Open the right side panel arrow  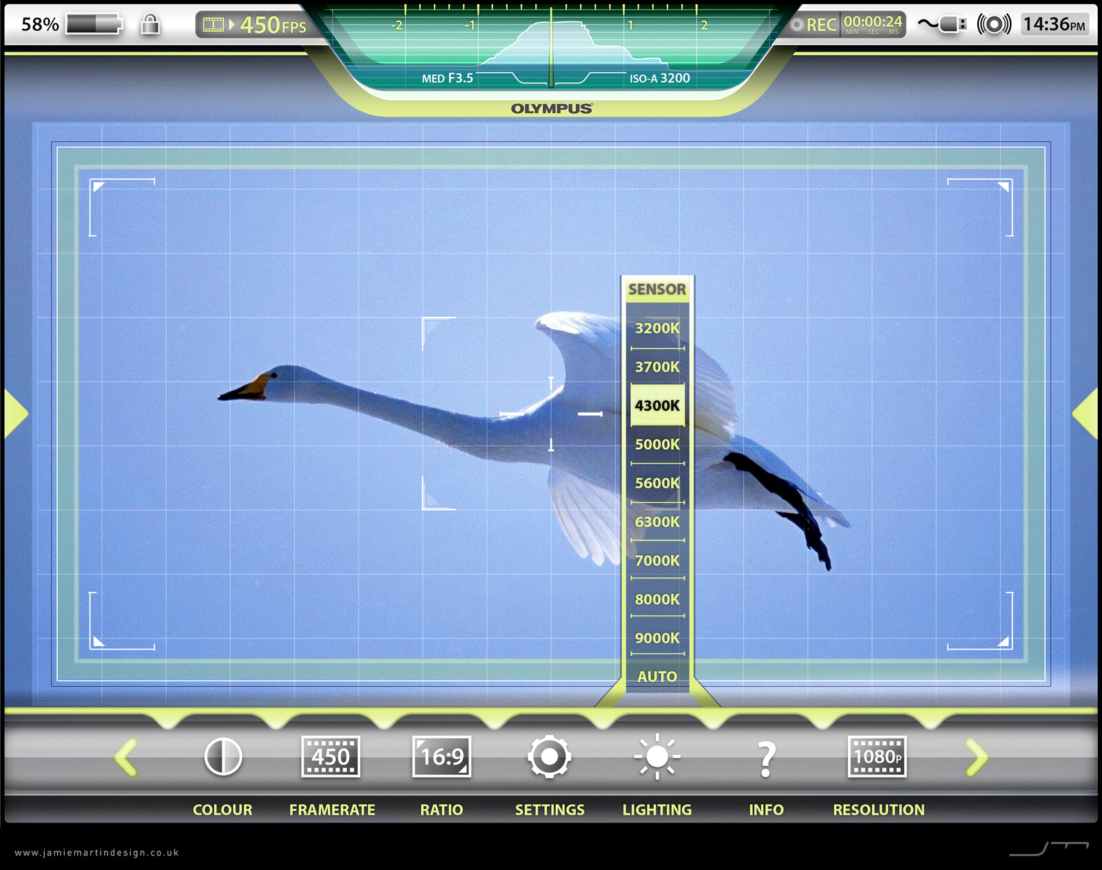pyautogui.click(x=1085, y=413)
